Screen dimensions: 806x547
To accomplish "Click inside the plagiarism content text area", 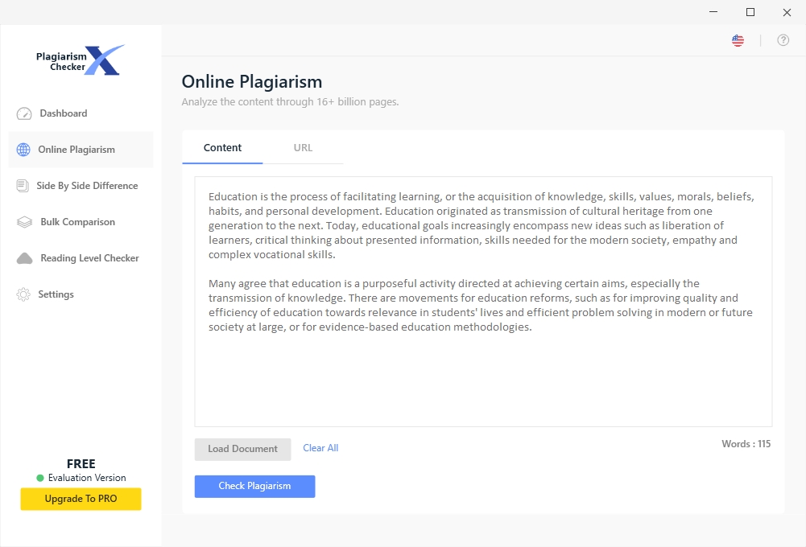I will pyautogui.click(x=482, y=370).
